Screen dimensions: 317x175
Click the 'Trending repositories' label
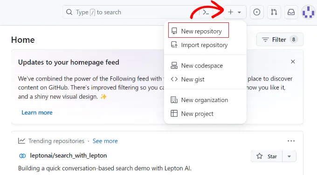(x=56, y=141)
